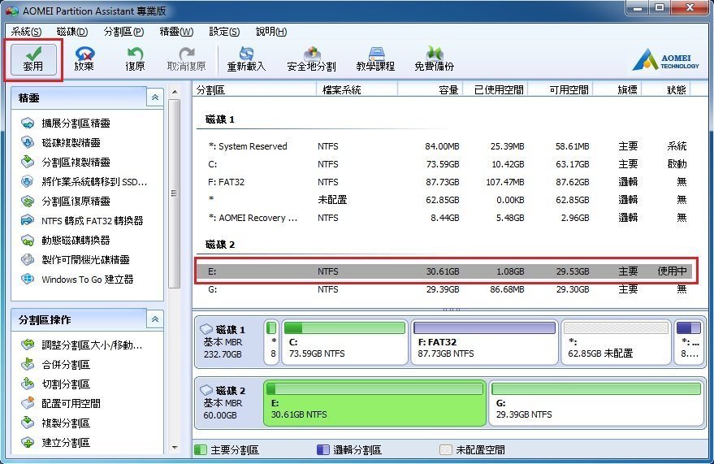Screen dimensions: 714x464
Task: Sort by the 已使用空間 column header
Action: coord(495,89)
